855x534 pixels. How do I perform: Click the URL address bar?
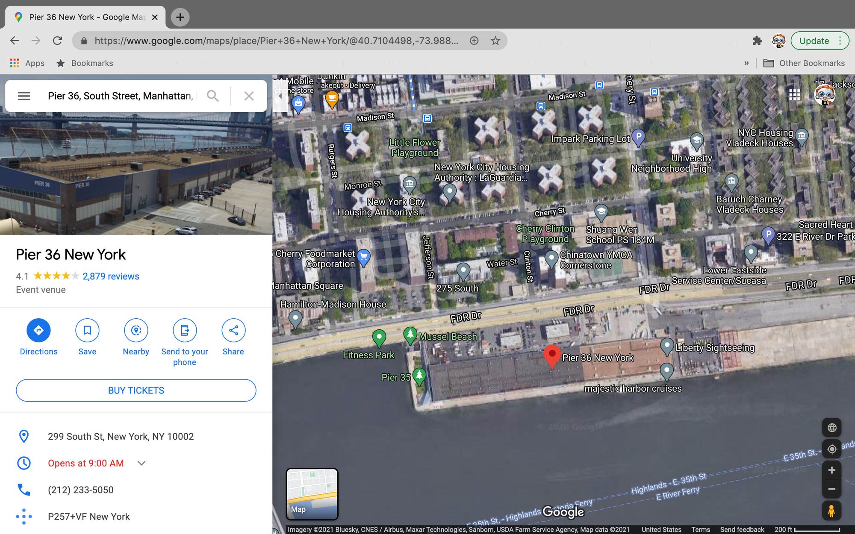coord(276,41)
